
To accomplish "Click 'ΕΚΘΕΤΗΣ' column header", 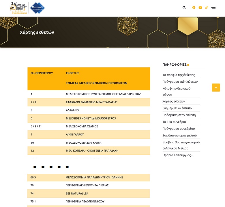I will point(72,73).
